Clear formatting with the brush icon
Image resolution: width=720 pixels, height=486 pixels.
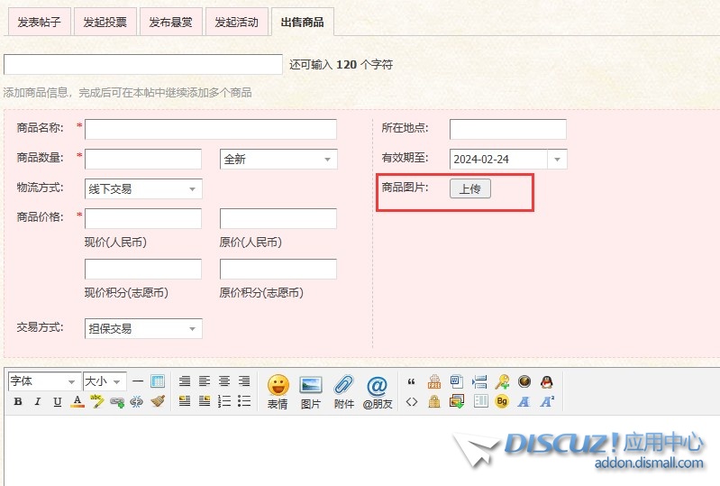[158, 401]
